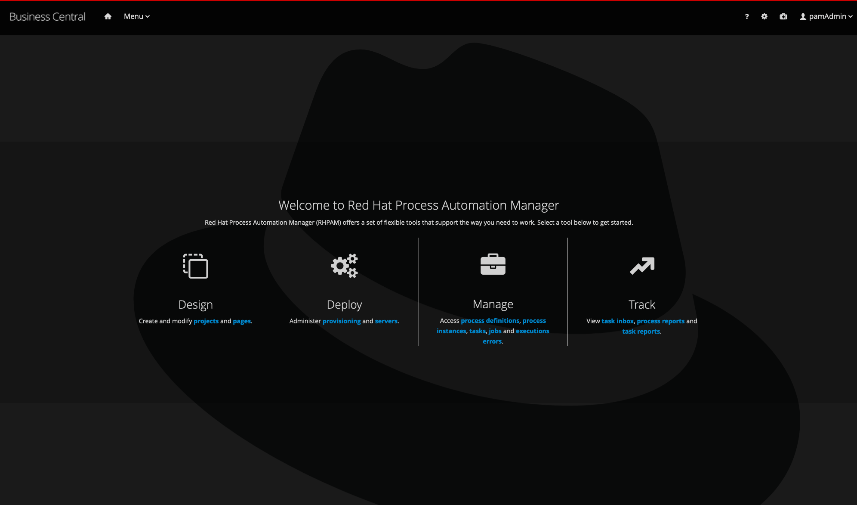Click the briefcase icon in top bar
Image resolution: width=857 pixels, height=505 pixels.
click(x=783, y=16)
